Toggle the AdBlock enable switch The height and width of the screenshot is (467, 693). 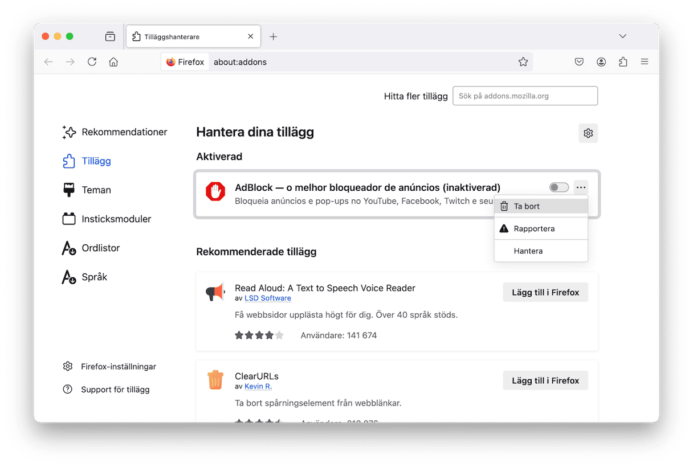[559, 187]
